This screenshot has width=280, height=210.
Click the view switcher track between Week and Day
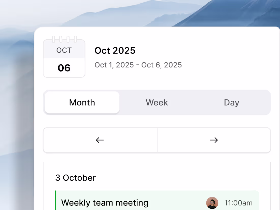195,102
